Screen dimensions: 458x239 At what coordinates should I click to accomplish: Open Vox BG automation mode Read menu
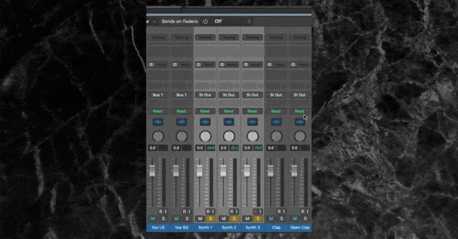(181, 111)
